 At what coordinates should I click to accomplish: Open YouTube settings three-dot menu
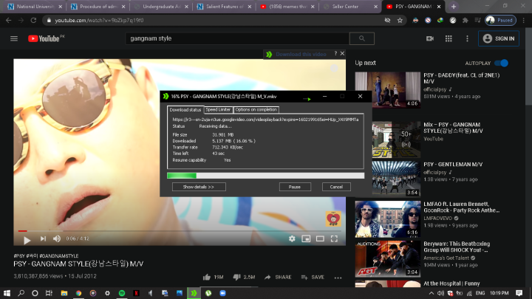click(467, 38)
